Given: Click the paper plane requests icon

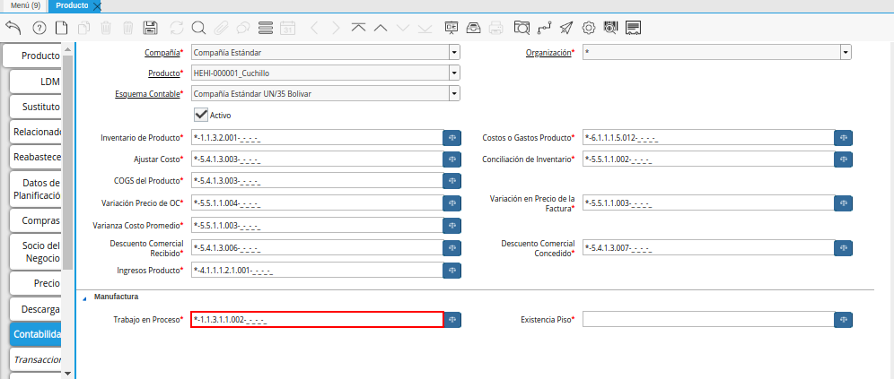Looking at the screenshot, I should pos(566,27).
